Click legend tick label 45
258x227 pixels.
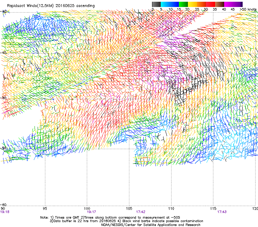pyautogui.click(x=233, y=9)
